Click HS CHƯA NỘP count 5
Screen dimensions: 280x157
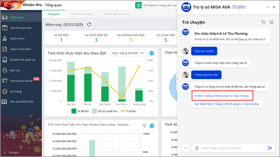pos(166,40)
